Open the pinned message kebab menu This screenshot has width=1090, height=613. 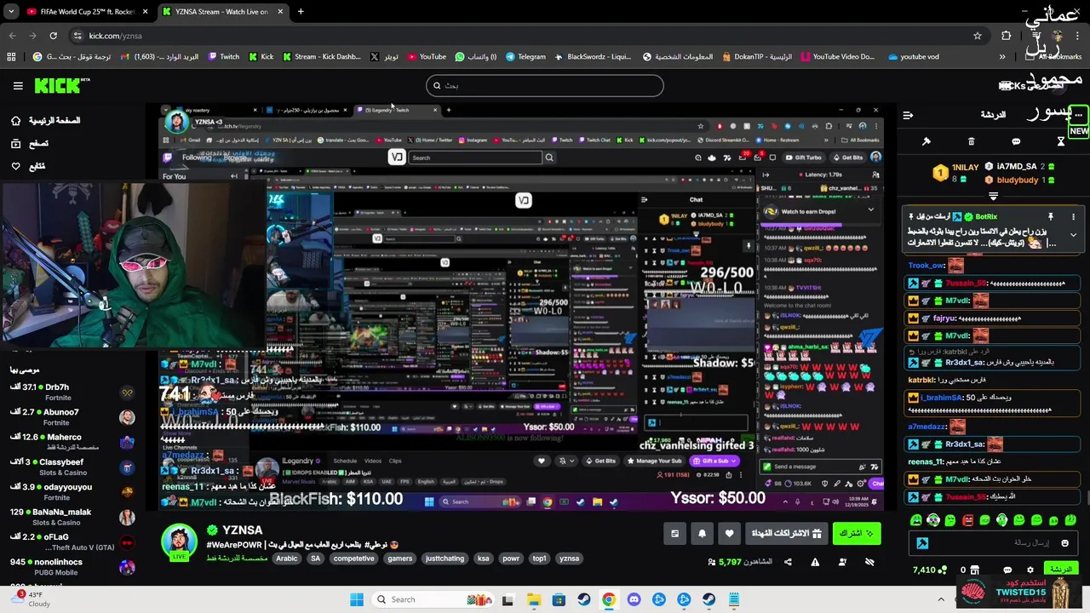click(1074, 217)
